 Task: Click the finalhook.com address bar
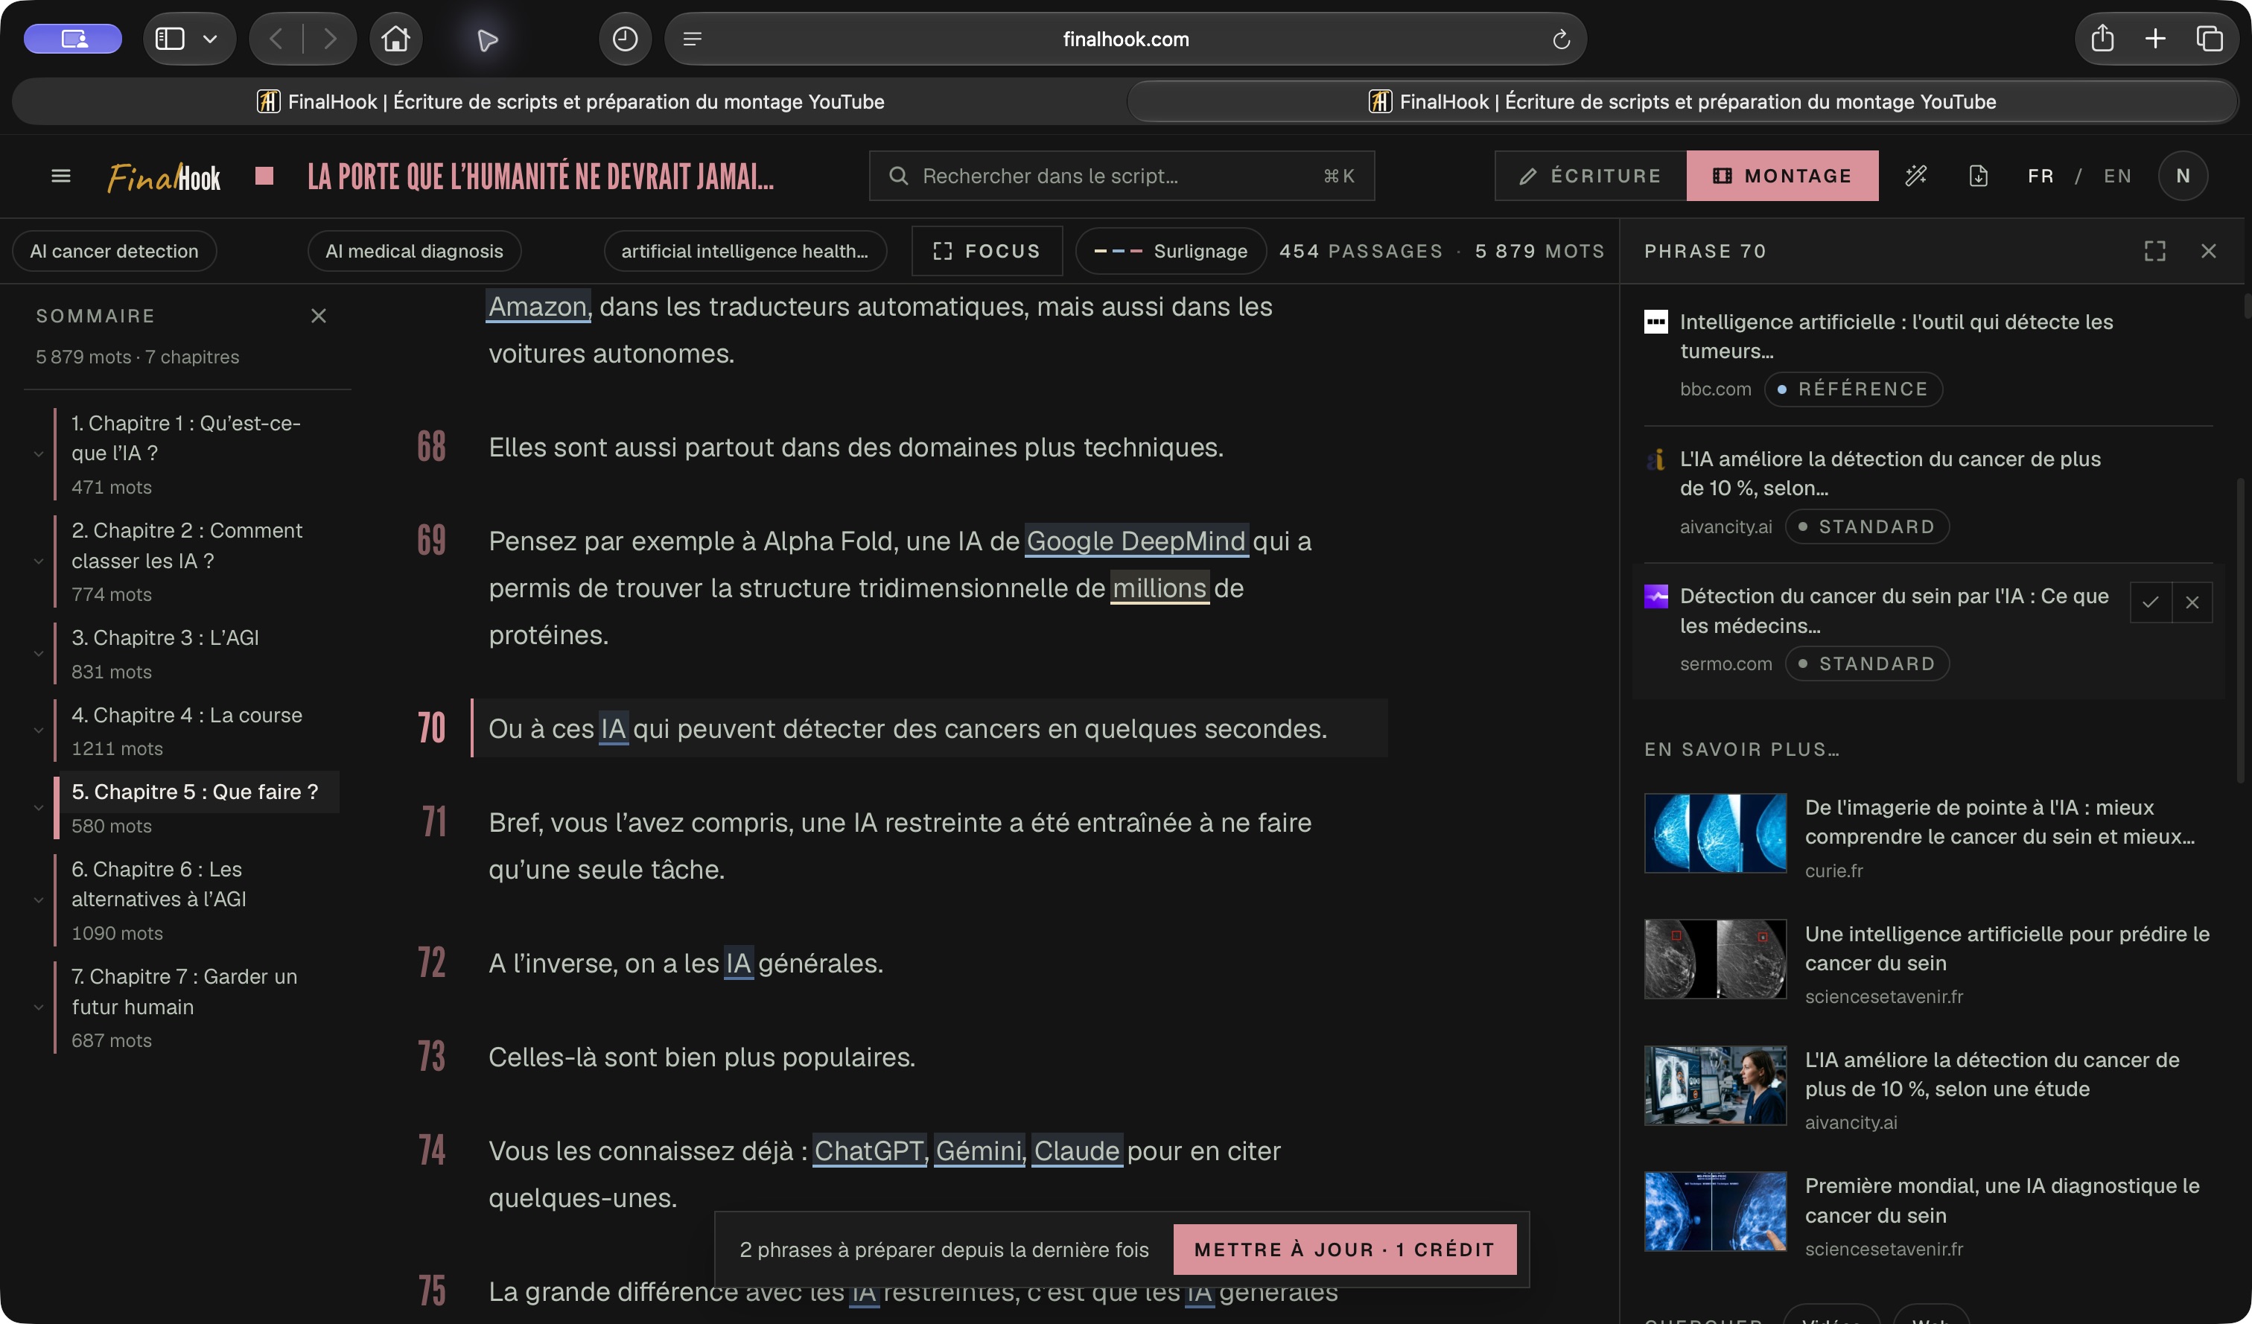(x=1126, y=39)
